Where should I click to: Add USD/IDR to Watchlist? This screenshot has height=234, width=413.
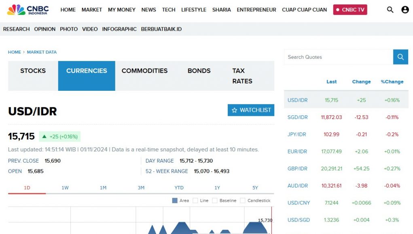(x=251, y=110)
